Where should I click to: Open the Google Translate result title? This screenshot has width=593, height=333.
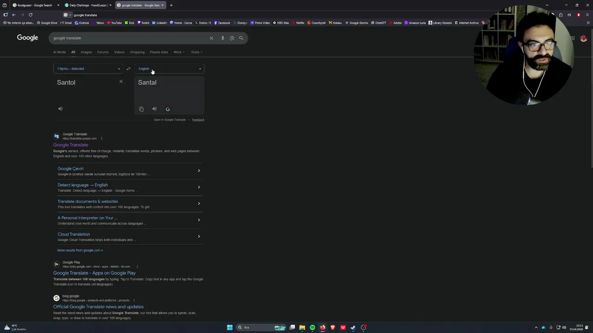(70, 145)
